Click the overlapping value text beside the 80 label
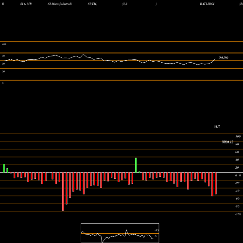243x243 pixels. click(x=227, y=142)
